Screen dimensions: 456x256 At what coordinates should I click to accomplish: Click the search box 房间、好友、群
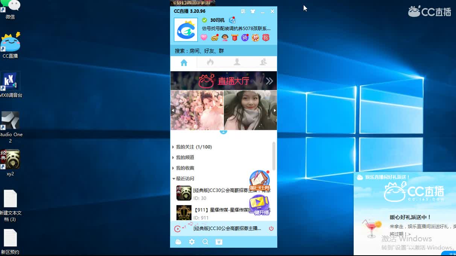(223, 51)
